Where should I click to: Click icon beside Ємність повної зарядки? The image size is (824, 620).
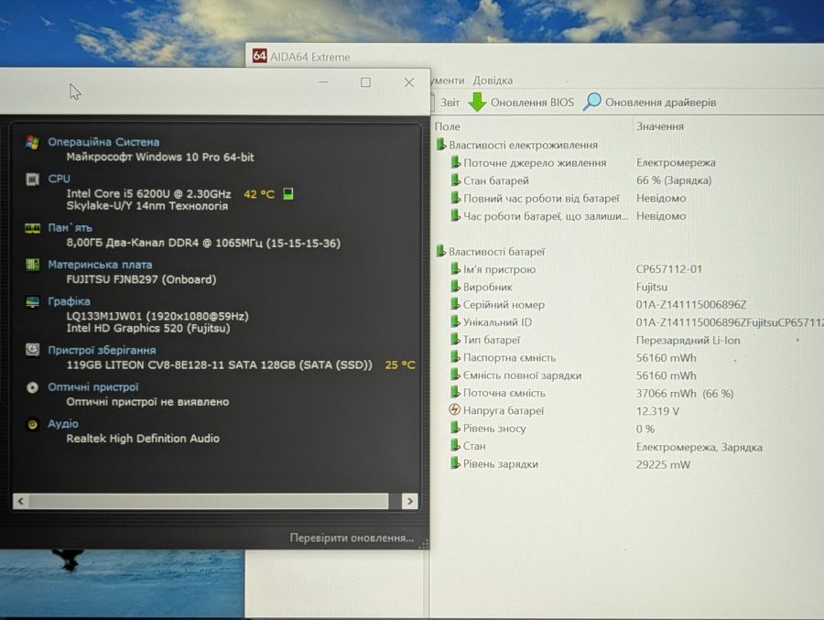point(455,375)
